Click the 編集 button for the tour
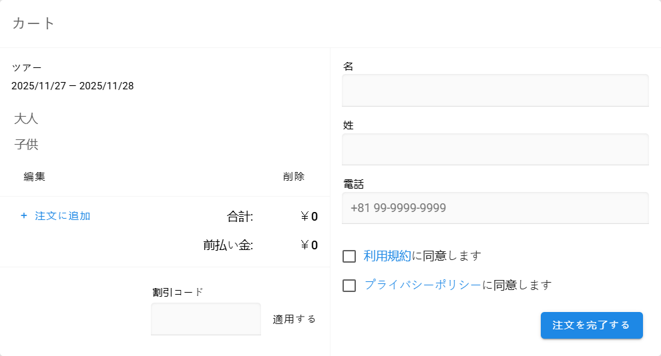Screen dimensions: 661x356 (35, 177)
